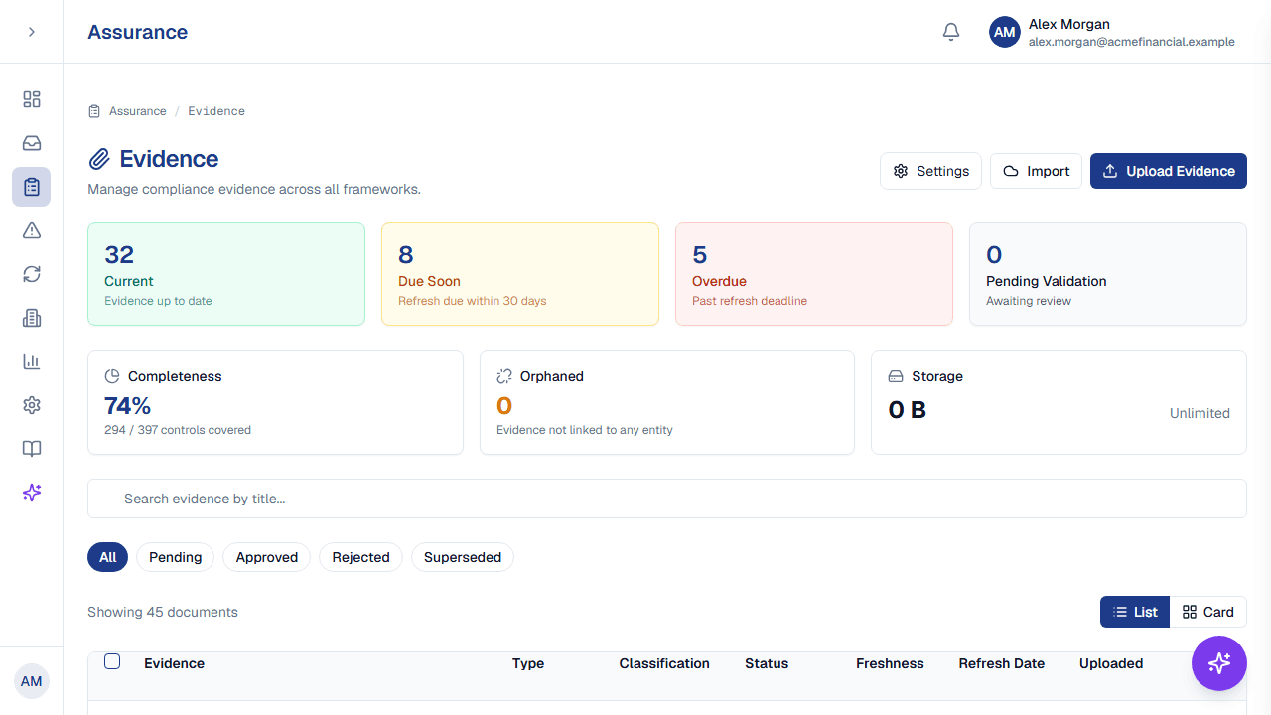Screen dimensions: 1271x715
Task: Sort by the Status column header
Action: (767, 663)
